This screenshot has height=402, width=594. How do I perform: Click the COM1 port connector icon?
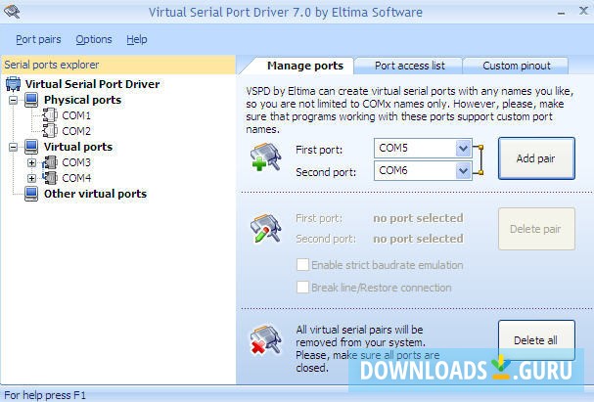(x=50, y=115)
